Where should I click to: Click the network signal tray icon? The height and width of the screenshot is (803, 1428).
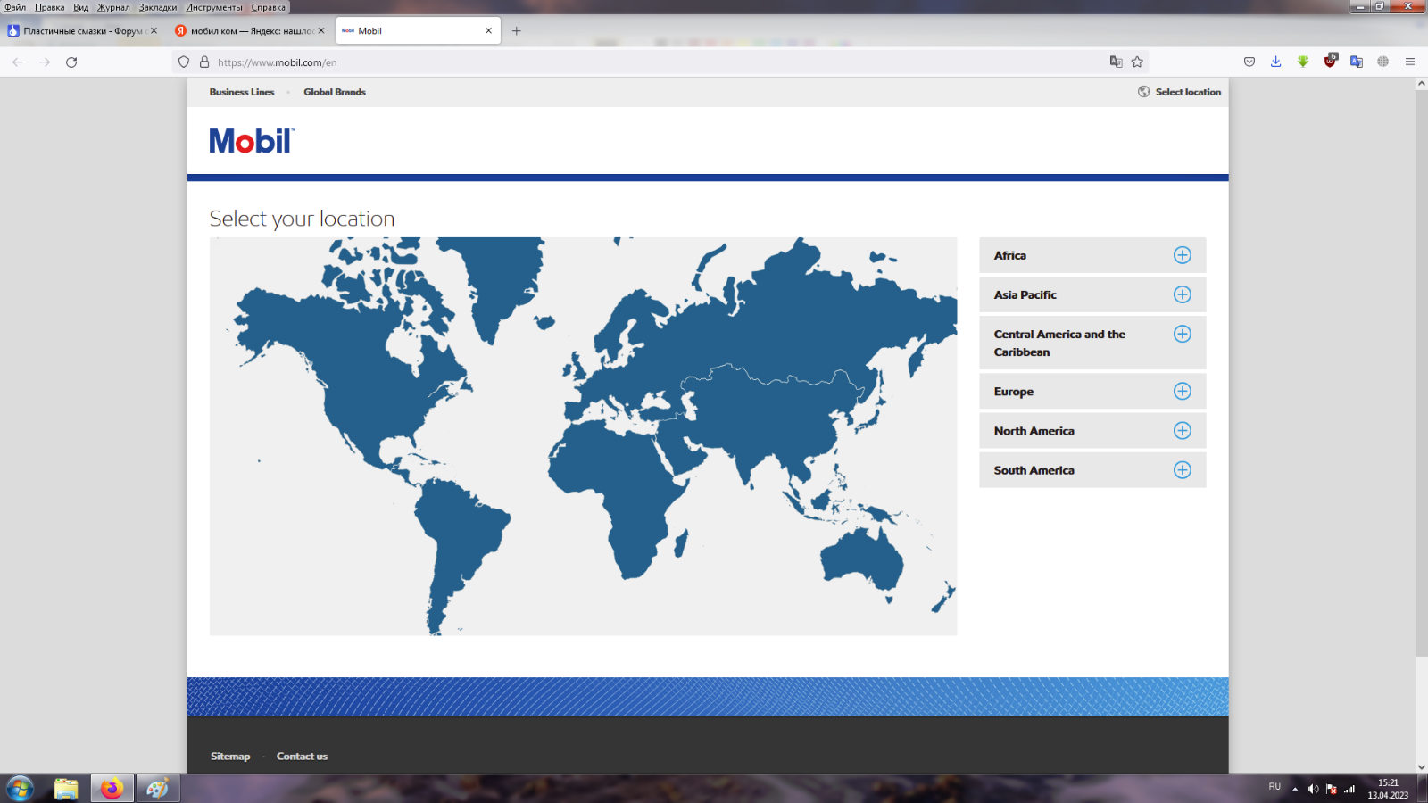pos(1349,789)
